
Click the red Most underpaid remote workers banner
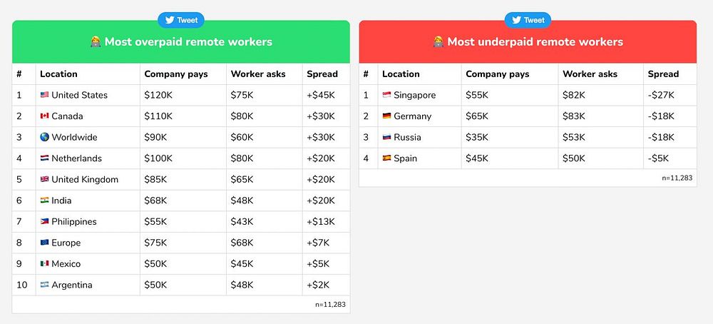click(528, 42)
